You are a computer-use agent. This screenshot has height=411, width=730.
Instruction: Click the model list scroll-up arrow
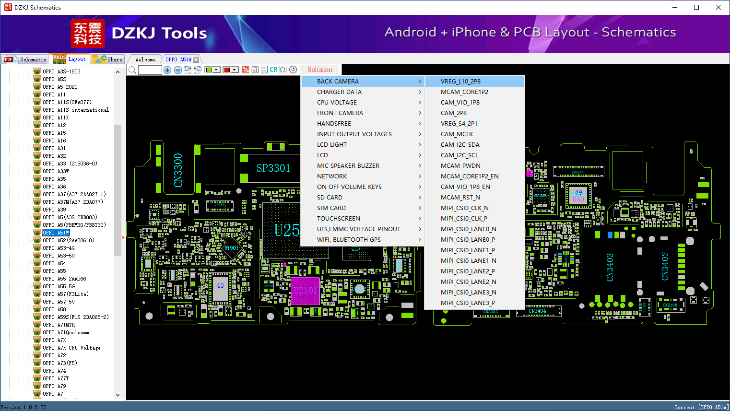[x=118, y=72]
